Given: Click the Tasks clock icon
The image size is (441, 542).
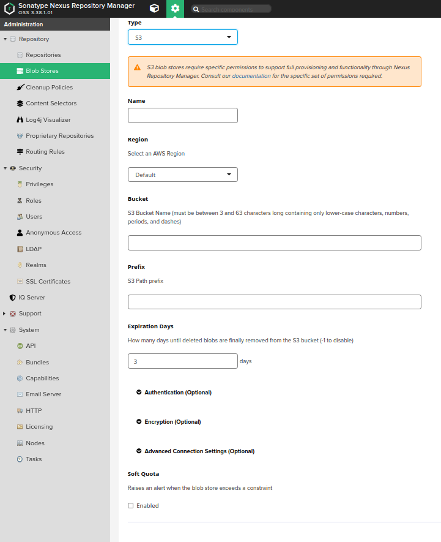Looking at the screenshot, I should pos(20,459).
